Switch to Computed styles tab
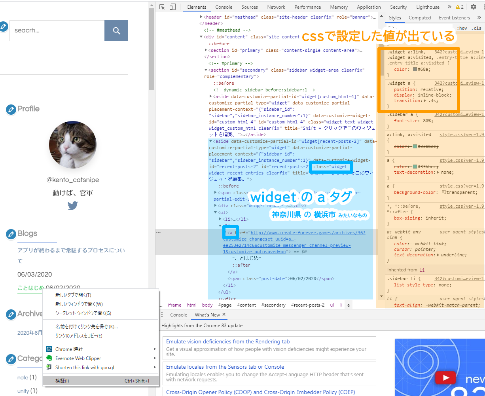 tap(420, 18)
